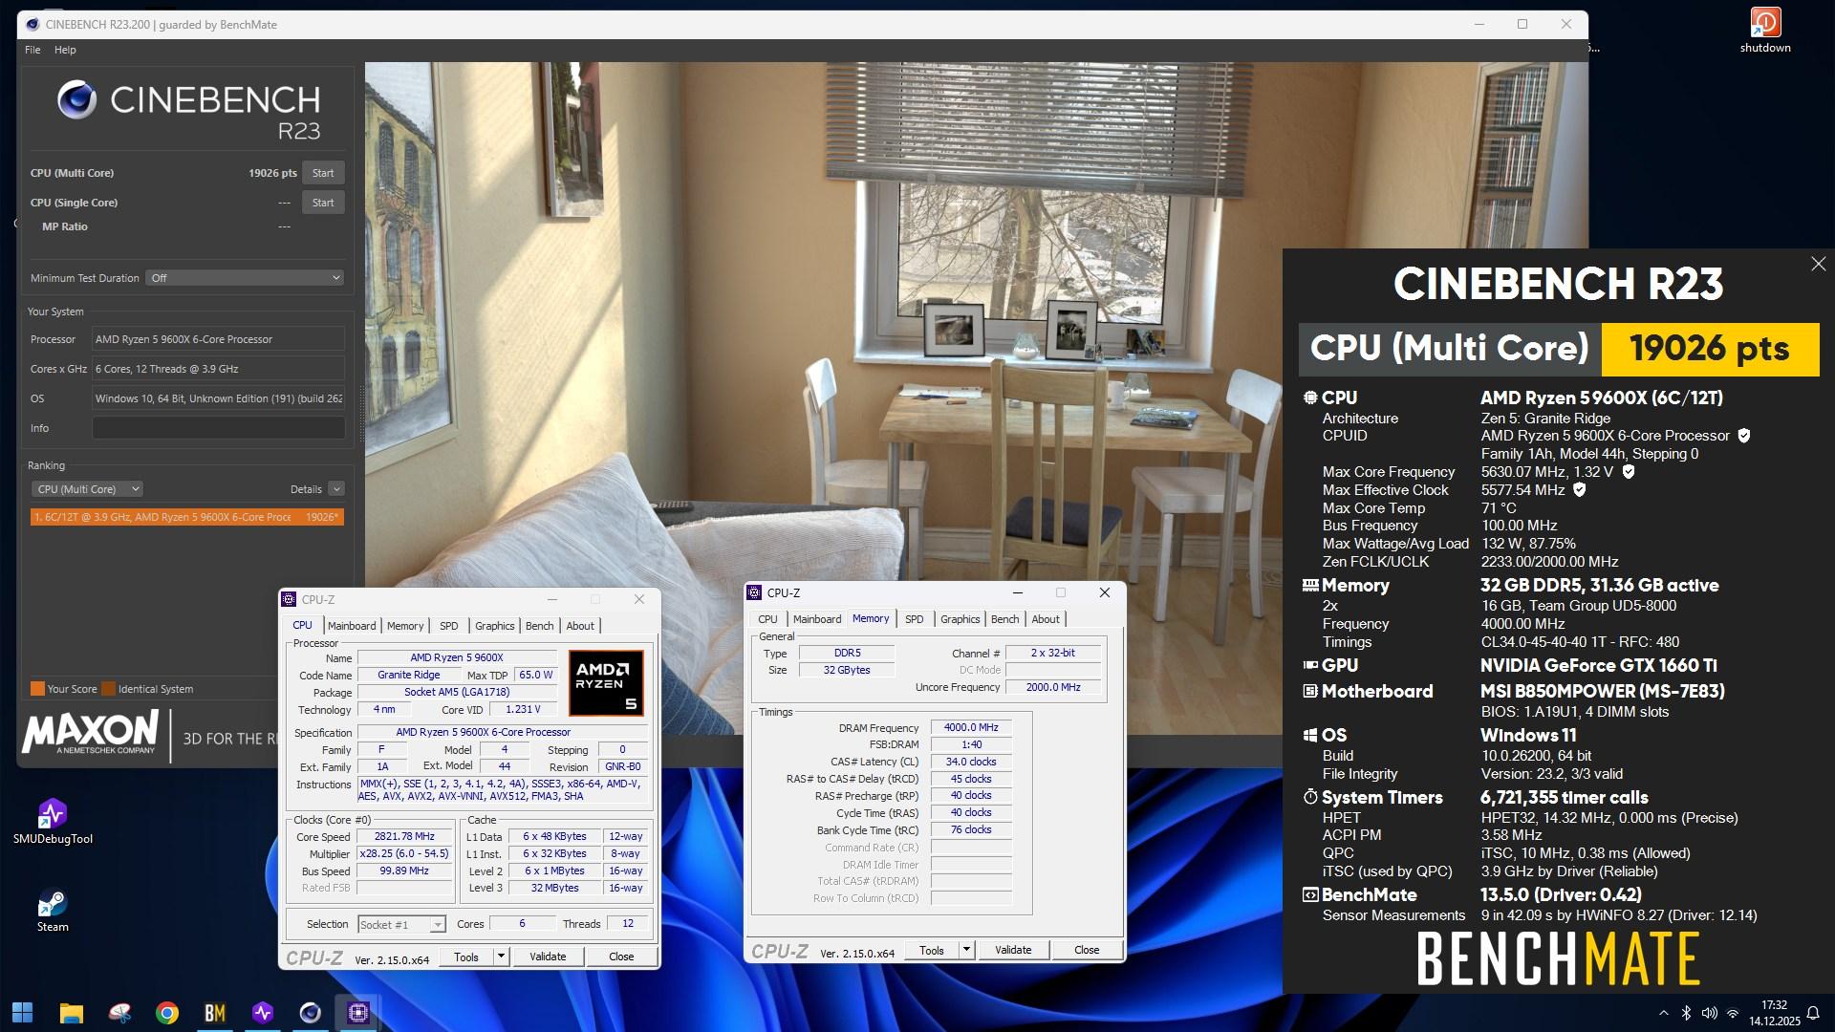1835x1032 pixels.
Task: Open SMUDebugTool desktop shortcut
Action: pos(53,815)
